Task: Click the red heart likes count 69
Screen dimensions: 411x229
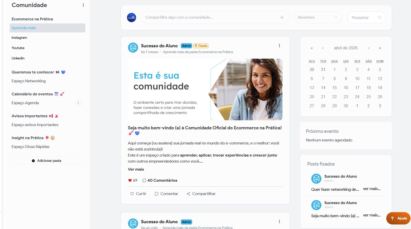Action: point(133,180)
